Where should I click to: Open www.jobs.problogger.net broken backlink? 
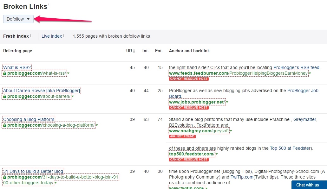pos(197,102)
